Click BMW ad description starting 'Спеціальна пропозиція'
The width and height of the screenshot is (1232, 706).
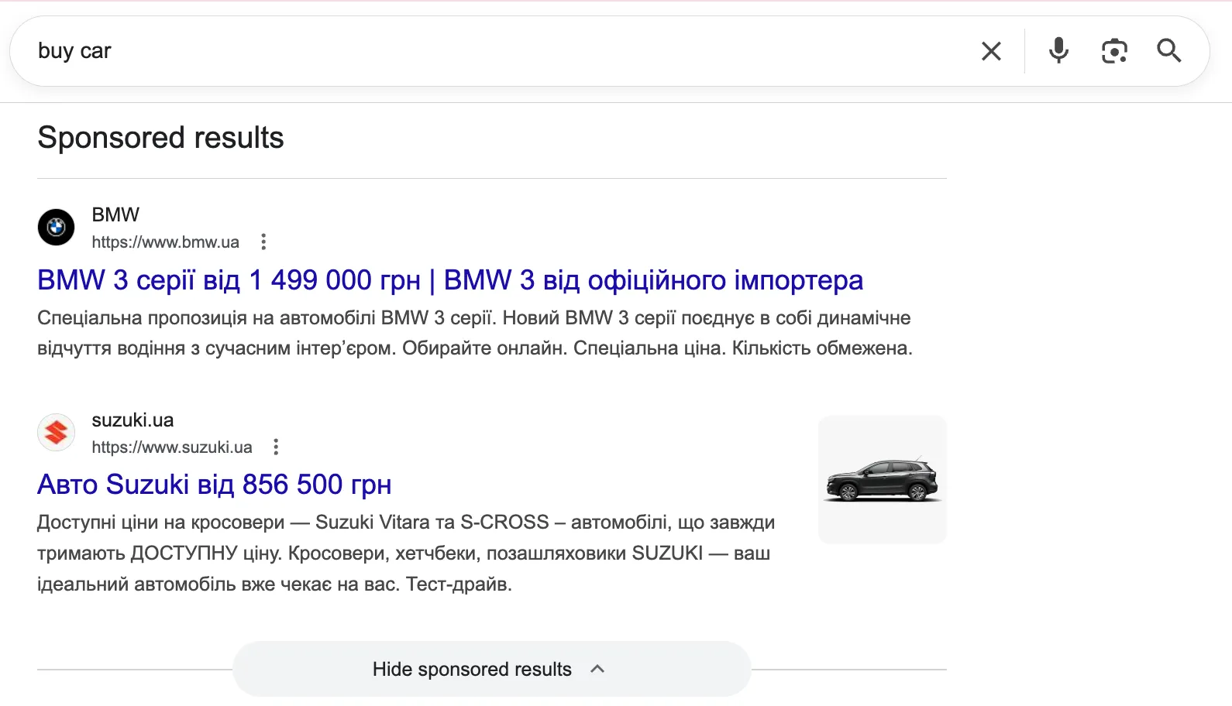[475, 333]
